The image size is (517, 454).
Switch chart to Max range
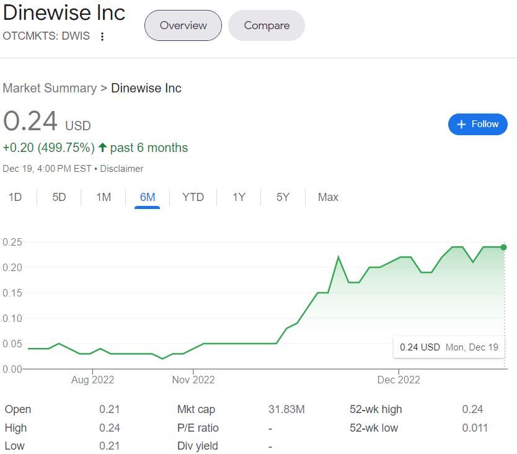[328, 197]
